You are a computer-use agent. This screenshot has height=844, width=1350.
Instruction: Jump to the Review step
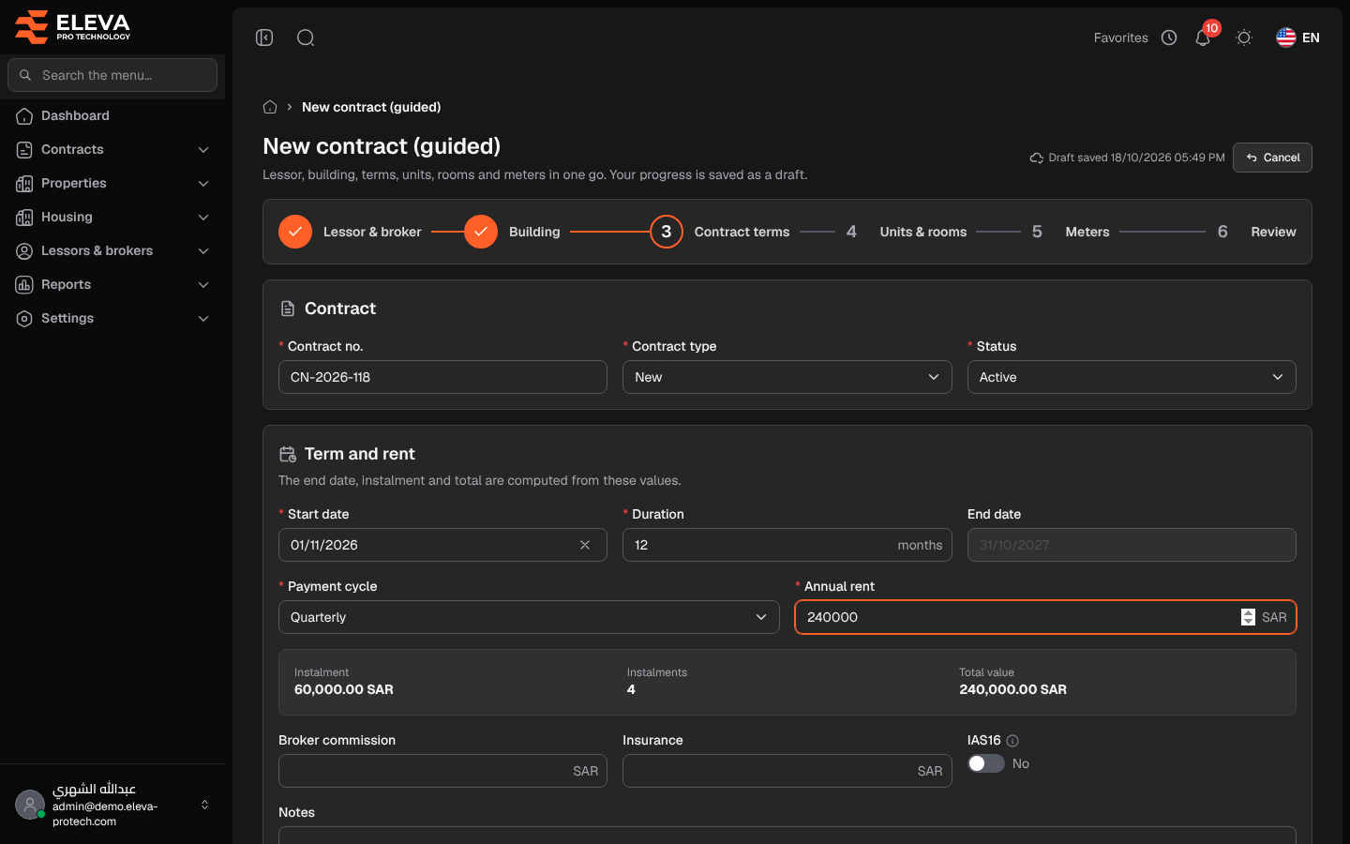(1256, 232)
